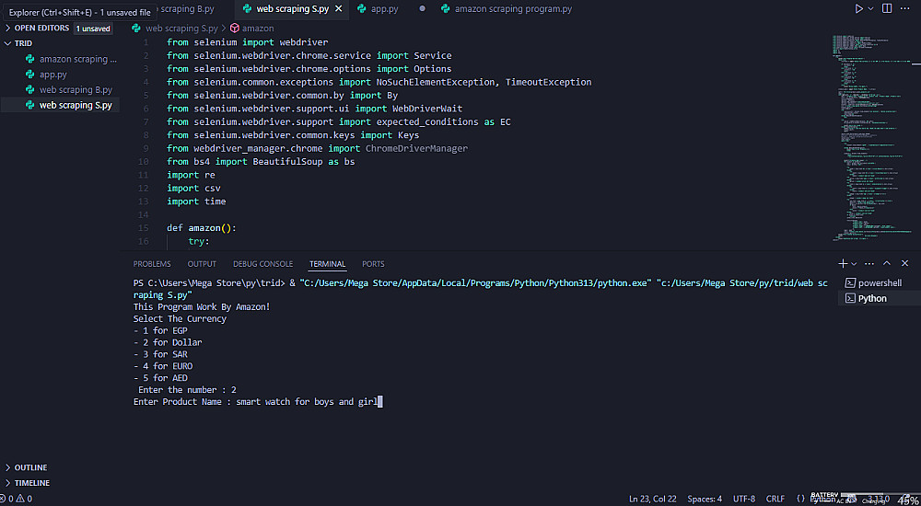Click the amazon symbol in the breadcrumb
The height and width of the screenshot is (506, 921).
(258, 29)
